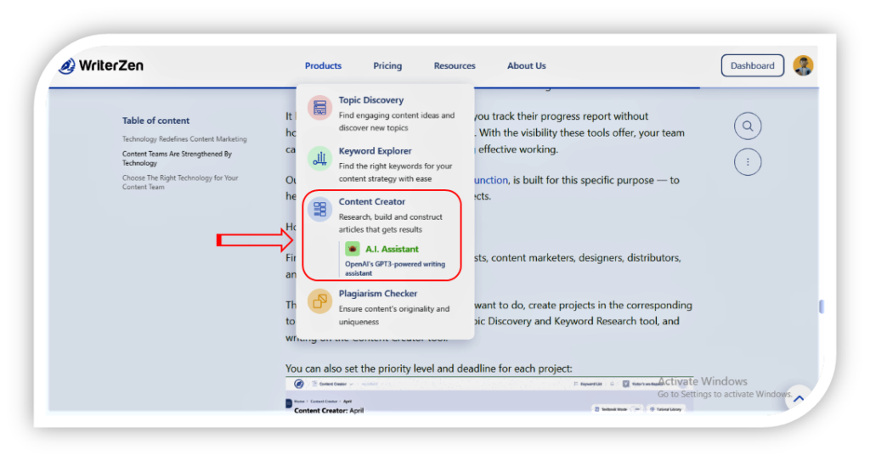
Task: Go to About Us
Action: pyautogui.click(x=526, y=65)
